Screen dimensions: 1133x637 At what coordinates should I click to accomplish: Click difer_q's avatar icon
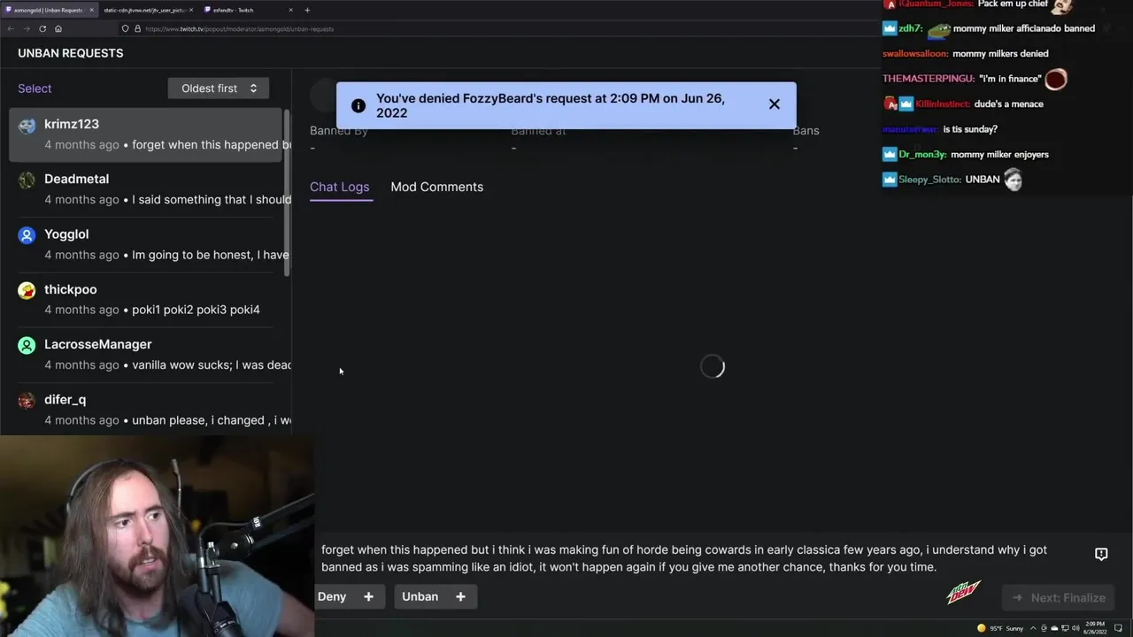27,400
